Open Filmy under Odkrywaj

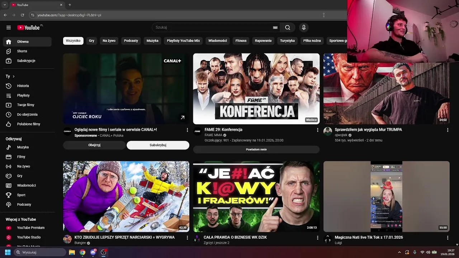[27, 157]
